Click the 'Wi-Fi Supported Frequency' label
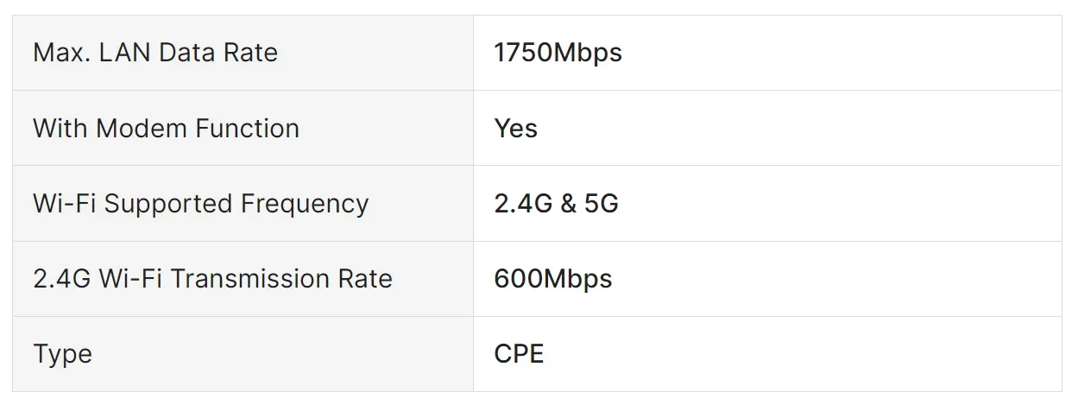Viewport: 1078px width, 405px height. [200, 204]
